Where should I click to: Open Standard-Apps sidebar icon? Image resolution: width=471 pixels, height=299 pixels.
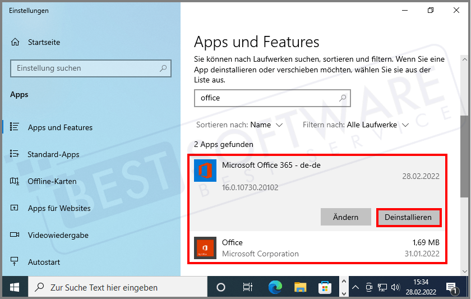tap(15, 154)
